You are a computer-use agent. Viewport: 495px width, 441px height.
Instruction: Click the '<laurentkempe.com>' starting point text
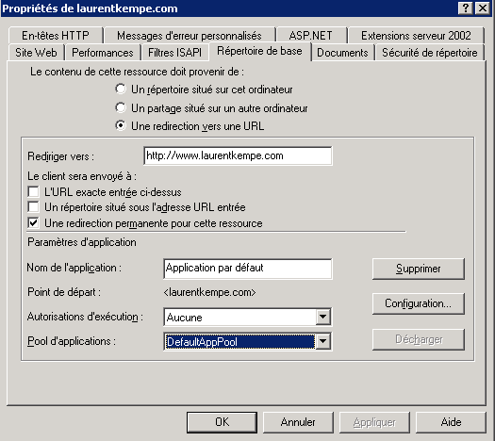tap(209, 292)
